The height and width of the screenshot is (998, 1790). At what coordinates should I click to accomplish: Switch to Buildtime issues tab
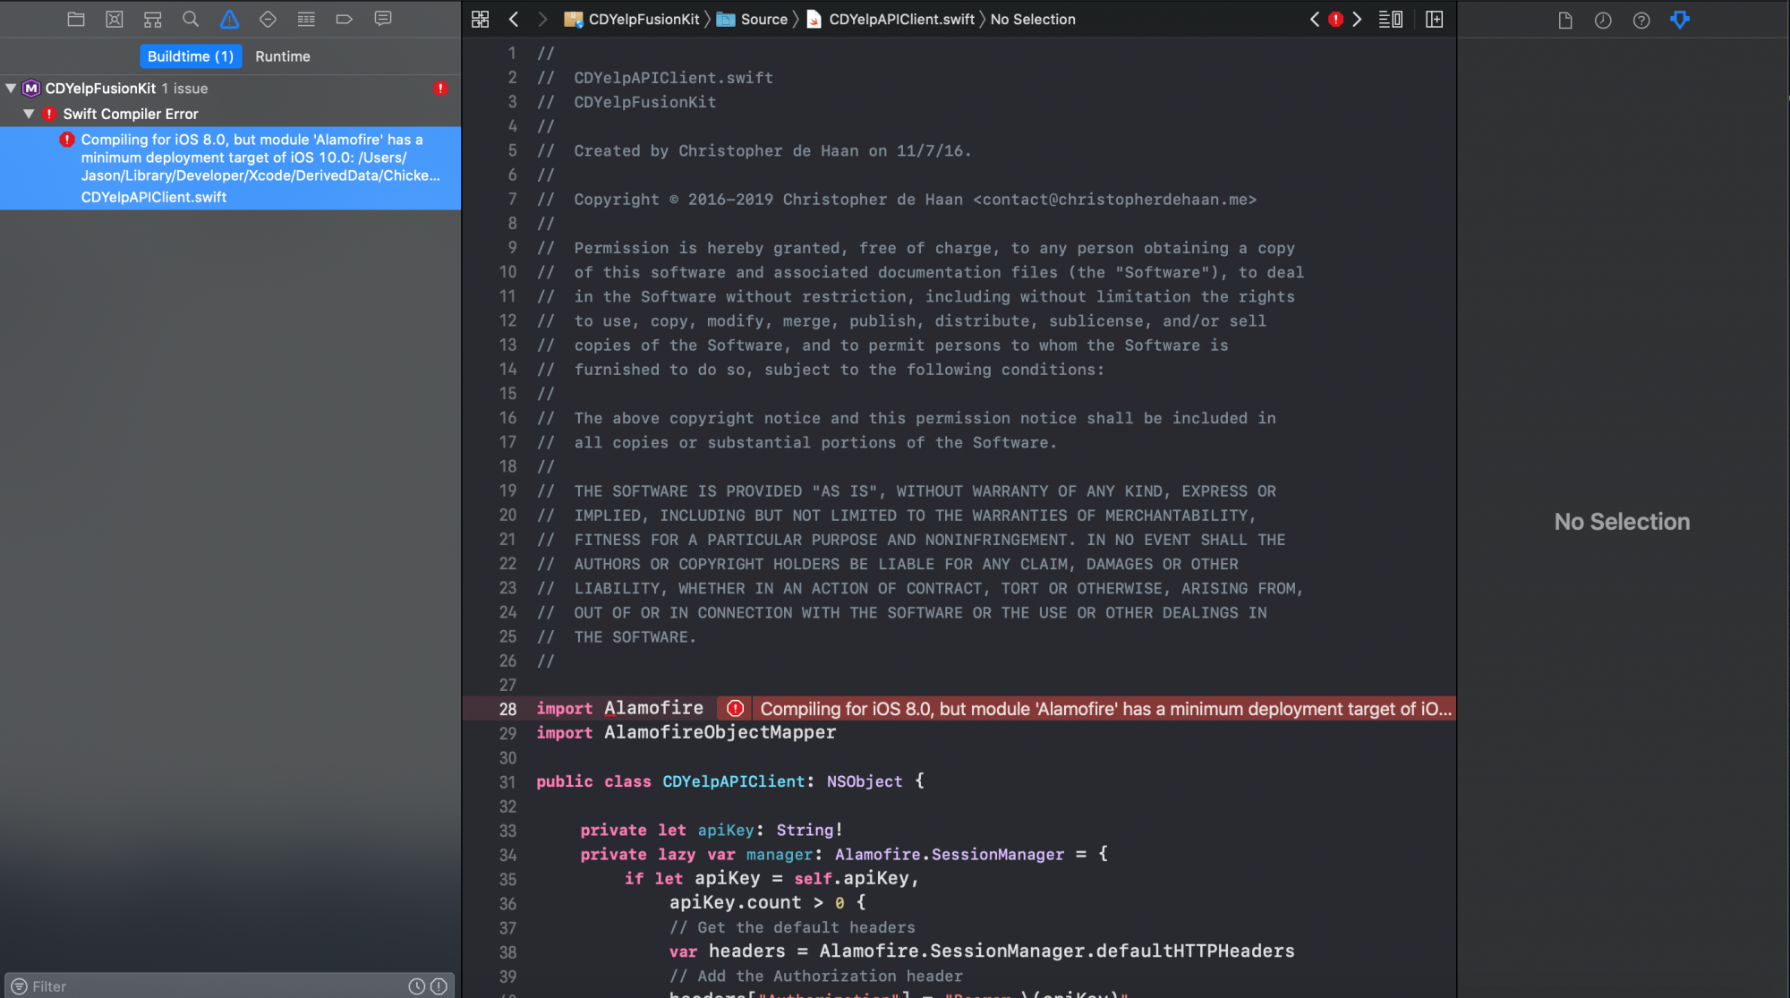coord(191,56)
